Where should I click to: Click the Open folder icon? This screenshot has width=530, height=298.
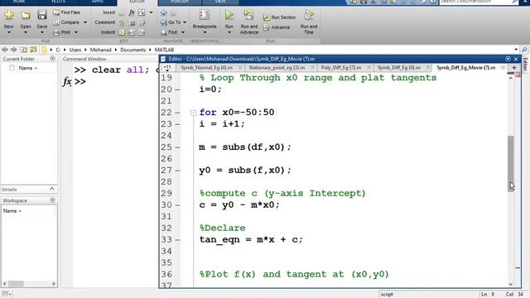pyautogui.click(x=26, y=15)
